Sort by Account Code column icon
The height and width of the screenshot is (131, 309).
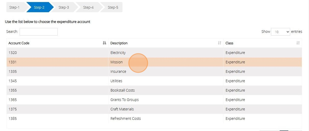[104, 43]
